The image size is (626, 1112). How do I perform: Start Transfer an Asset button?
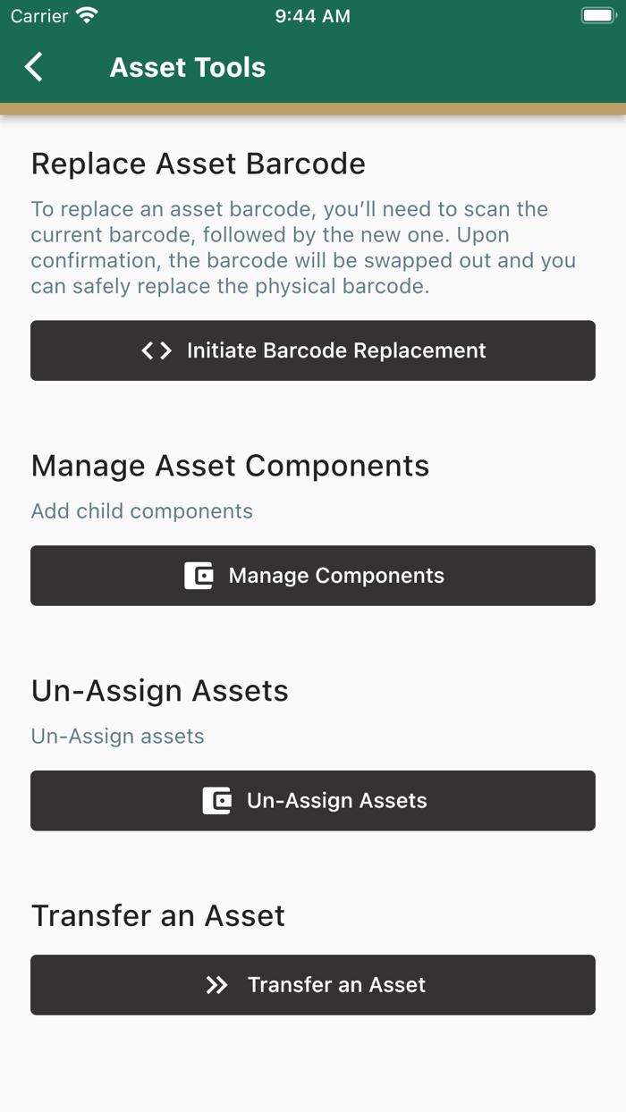[313, 985]
